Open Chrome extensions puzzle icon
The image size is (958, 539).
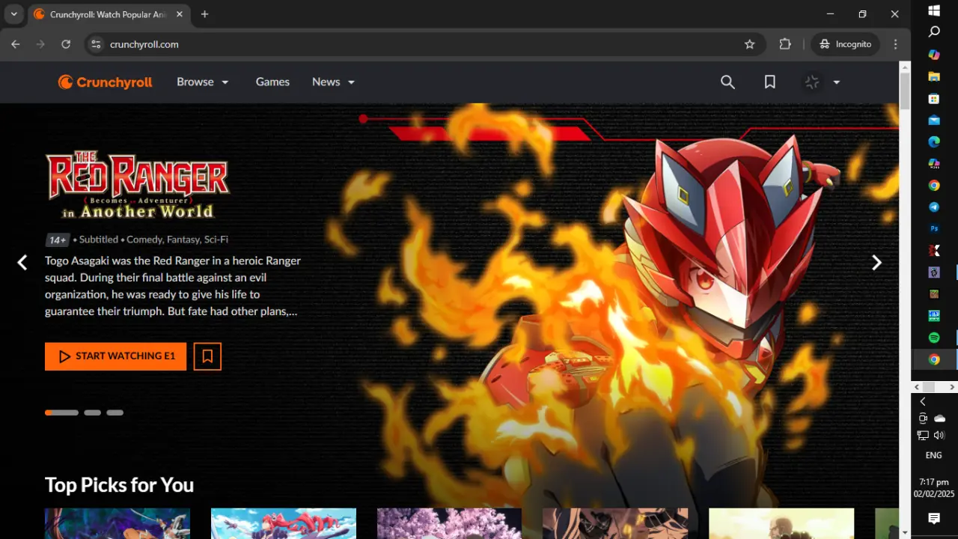coord(785,44)
